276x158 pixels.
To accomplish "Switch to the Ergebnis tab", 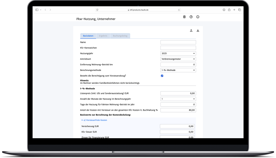I will [x=103, y=36].
